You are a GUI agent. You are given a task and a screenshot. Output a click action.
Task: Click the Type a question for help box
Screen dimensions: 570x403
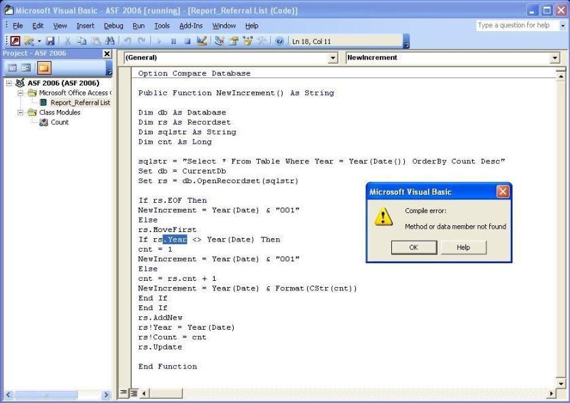[x=517, y=25]
